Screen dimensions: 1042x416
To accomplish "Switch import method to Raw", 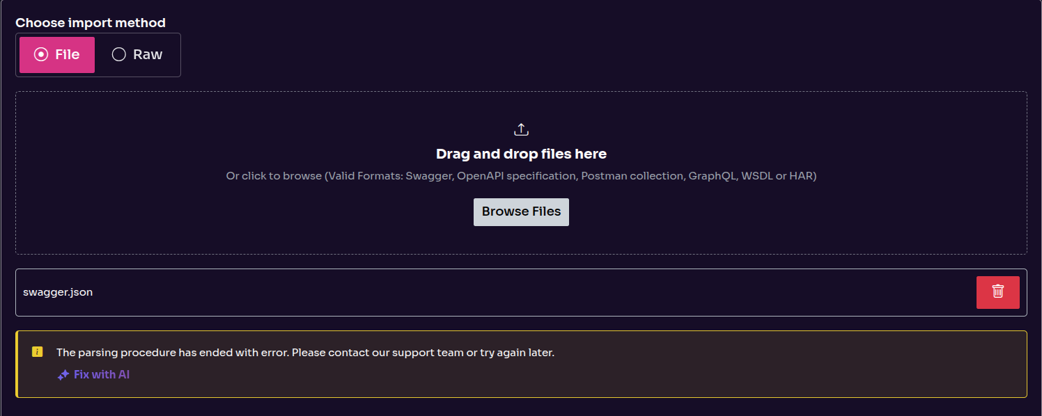I will point(137,55).
